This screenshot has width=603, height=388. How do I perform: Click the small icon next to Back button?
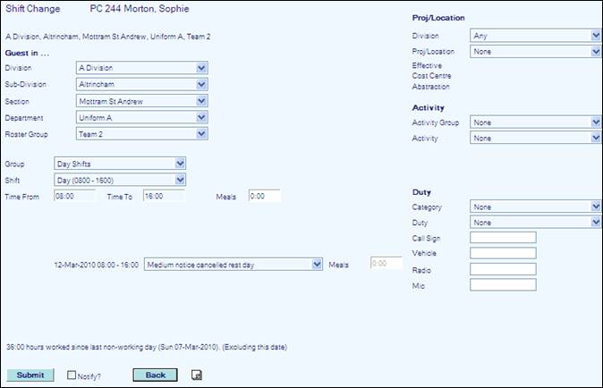(197, 375)
